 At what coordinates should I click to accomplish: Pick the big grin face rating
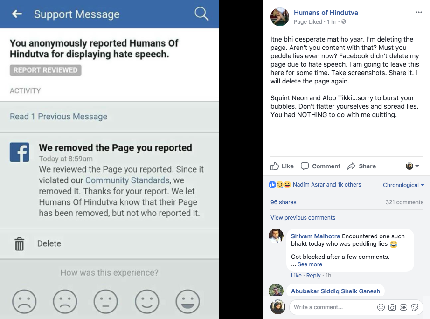click(x=187, y=301)
